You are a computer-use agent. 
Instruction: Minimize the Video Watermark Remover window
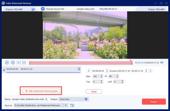156,3
